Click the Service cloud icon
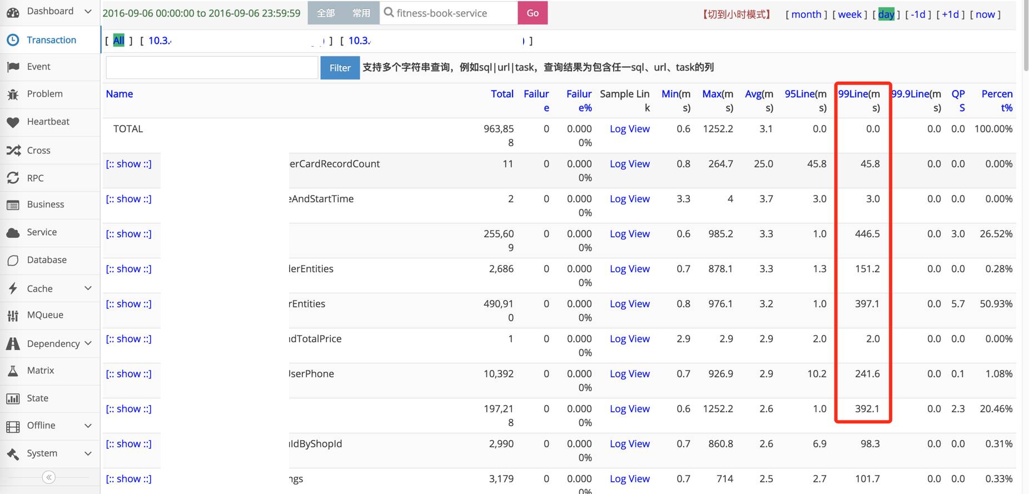This screenshot has height=494, width=1029. 13,233
